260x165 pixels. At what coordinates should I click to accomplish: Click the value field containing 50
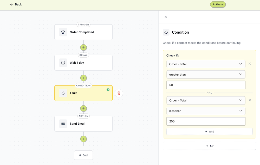pyautogui.click(x=206, y=85)
